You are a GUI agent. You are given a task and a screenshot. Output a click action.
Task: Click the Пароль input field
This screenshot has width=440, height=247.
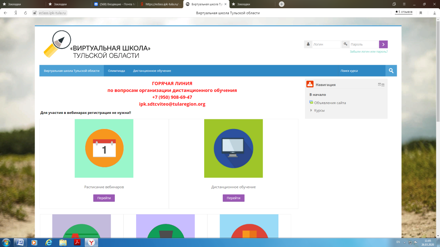pos(364,44)
